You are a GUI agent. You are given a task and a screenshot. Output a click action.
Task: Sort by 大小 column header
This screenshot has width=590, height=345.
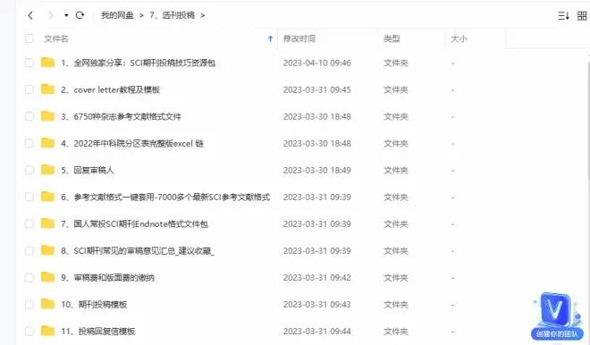pyautogui.click(x=459, y=38)
